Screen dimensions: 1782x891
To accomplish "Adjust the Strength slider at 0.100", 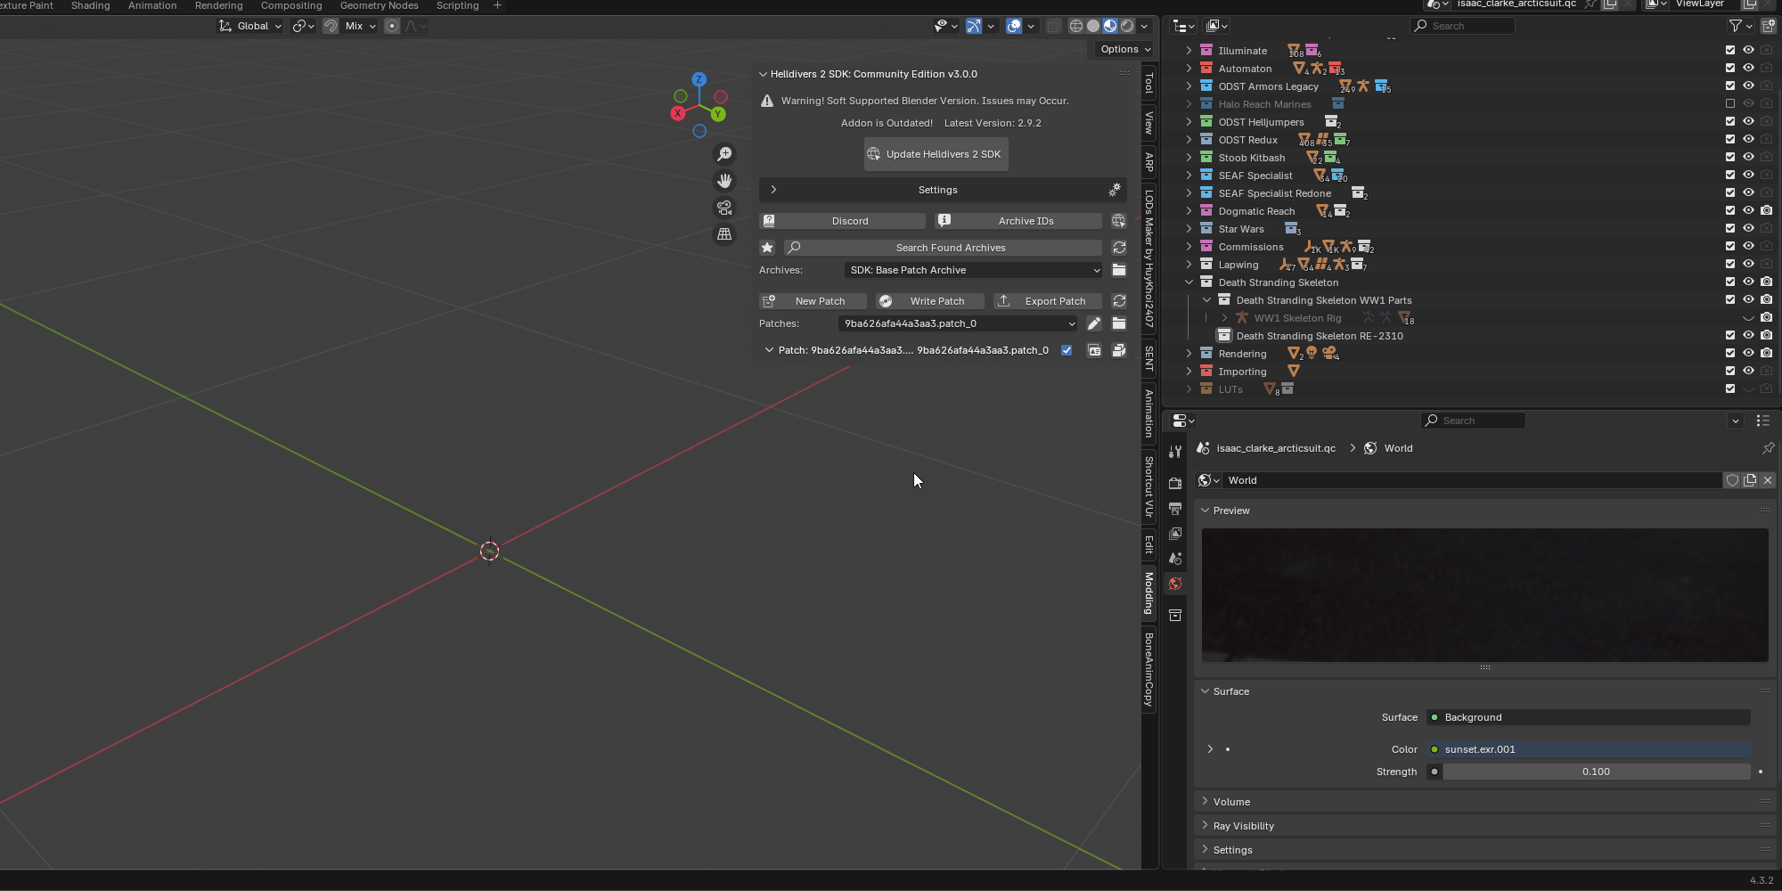I will tap(1595, 772).
